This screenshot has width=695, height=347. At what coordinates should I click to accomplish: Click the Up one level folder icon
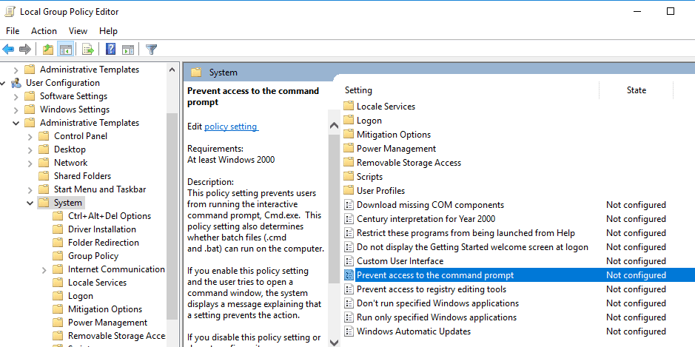coord(48,49)
